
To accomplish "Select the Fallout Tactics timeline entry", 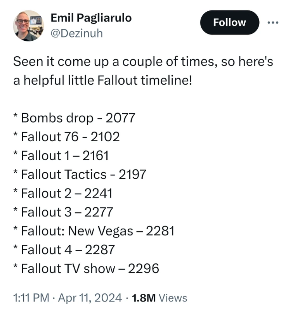I will (80, 174).
